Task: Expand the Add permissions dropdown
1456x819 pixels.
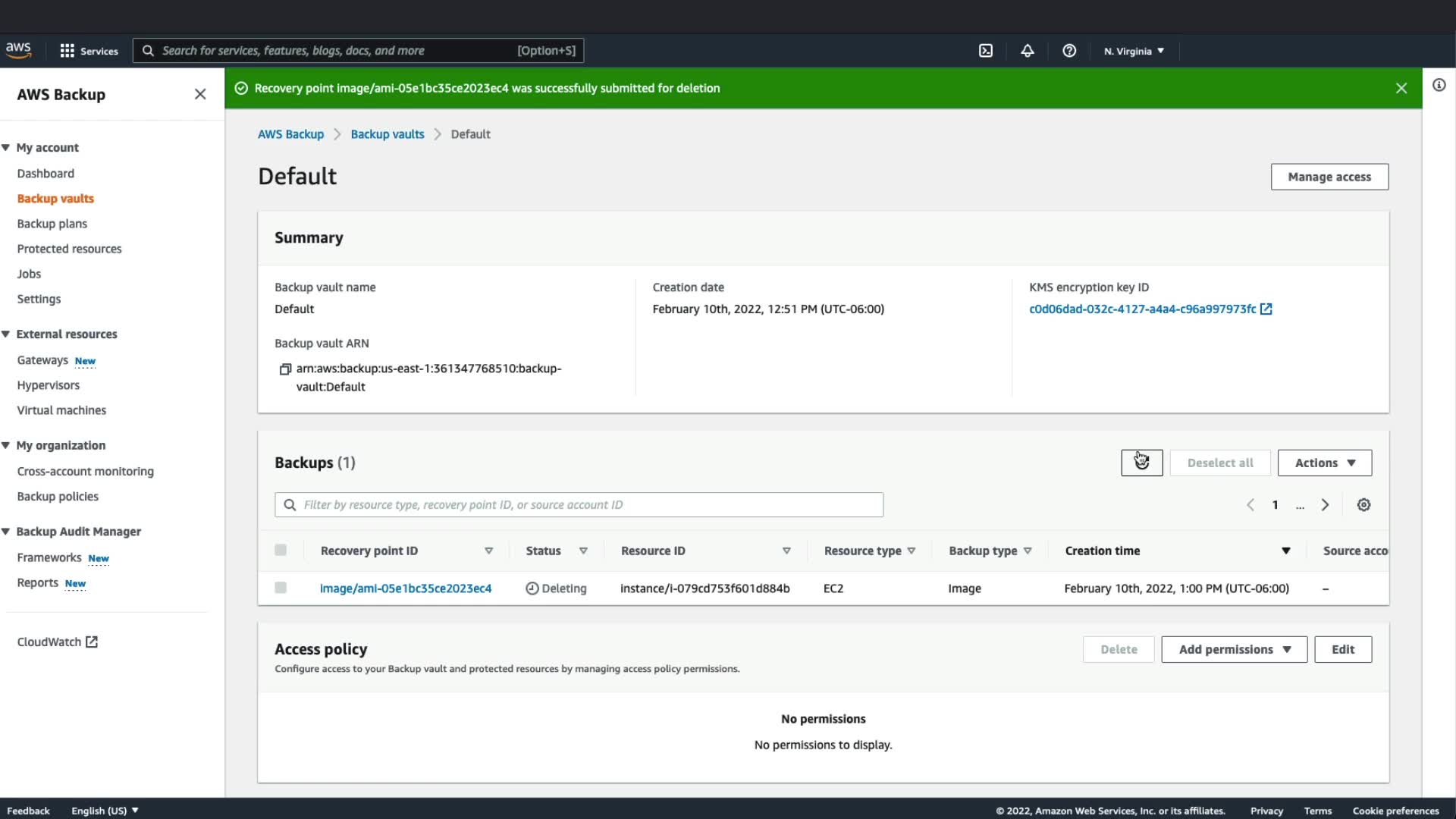Action: (x=1234, y=650)
